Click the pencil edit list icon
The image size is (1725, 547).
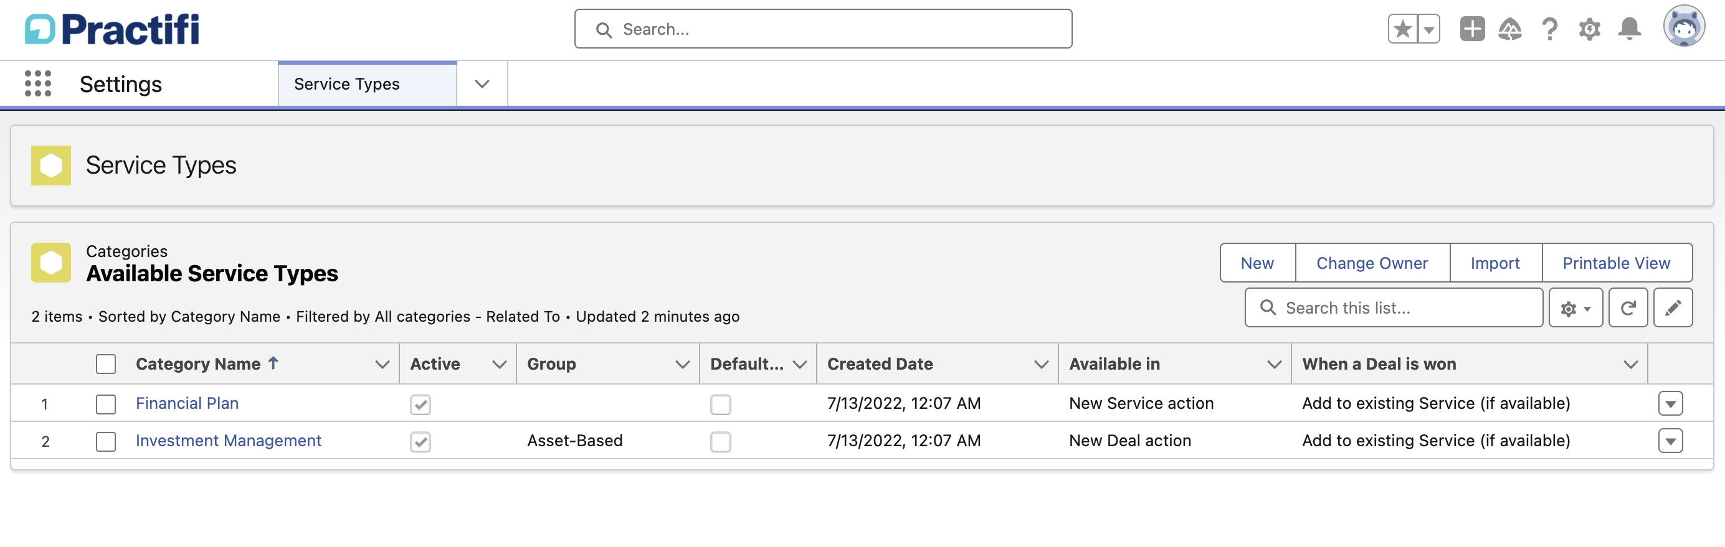1673,307
